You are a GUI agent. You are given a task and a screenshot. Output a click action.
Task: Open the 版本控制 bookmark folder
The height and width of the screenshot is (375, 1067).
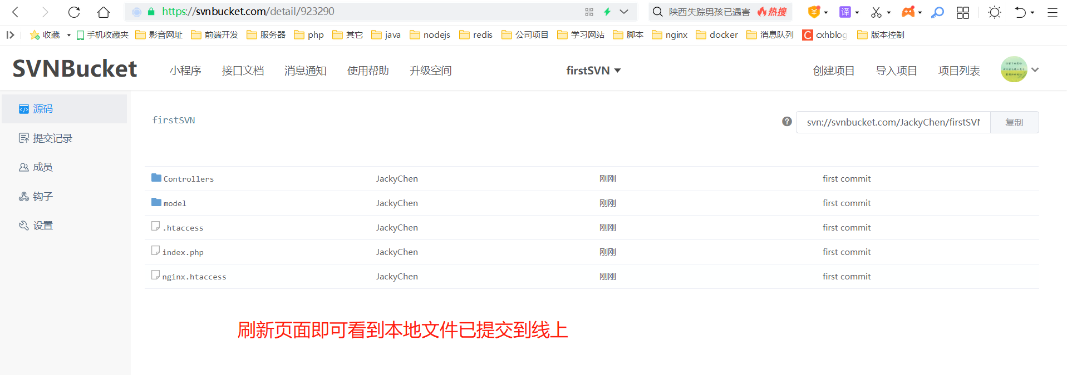tap(881, 35)
